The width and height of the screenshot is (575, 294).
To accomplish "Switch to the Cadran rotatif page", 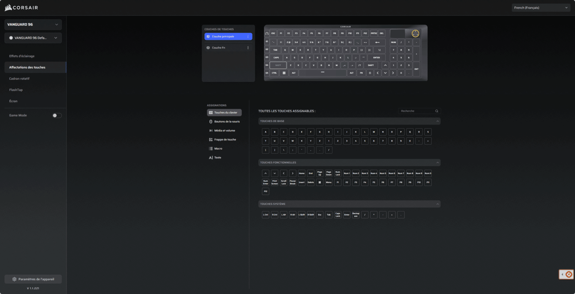I will [x=19, y=79].
